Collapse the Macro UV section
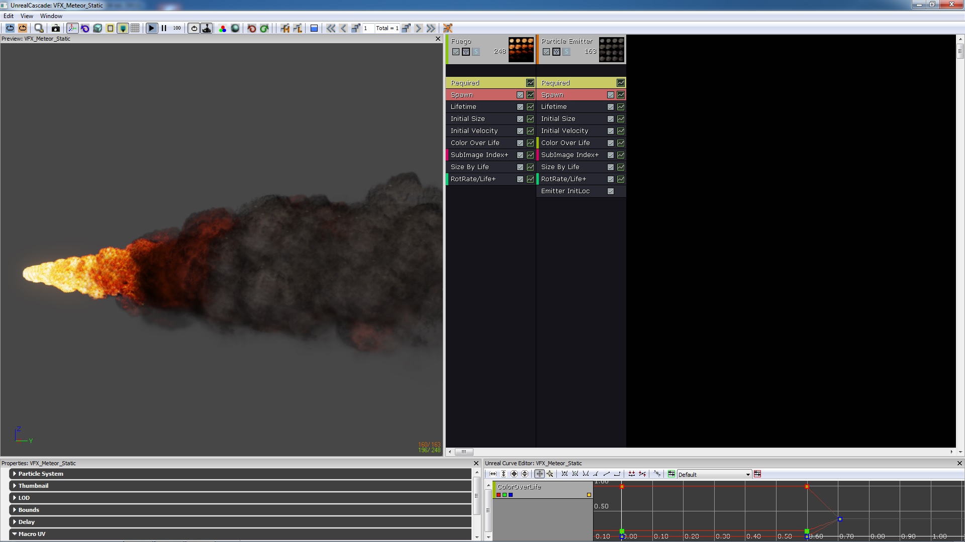 pyautogui.click(x=15, y=534)
